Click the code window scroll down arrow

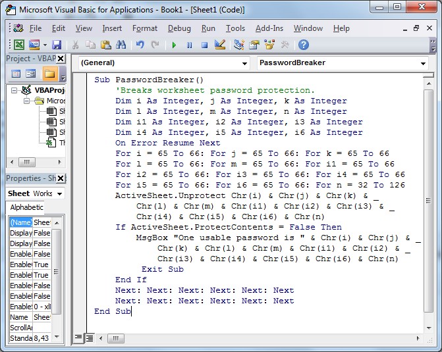click(429, 328)
